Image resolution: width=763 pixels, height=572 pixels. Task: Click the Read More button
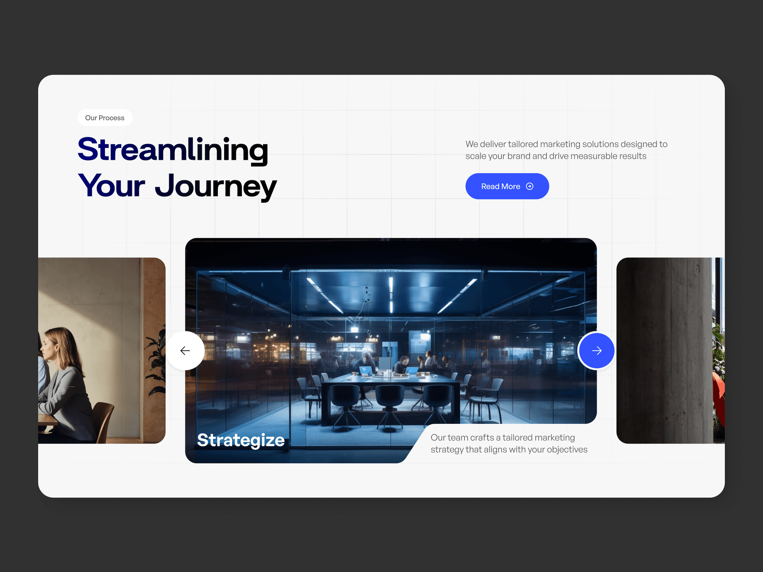coord(507,186)
